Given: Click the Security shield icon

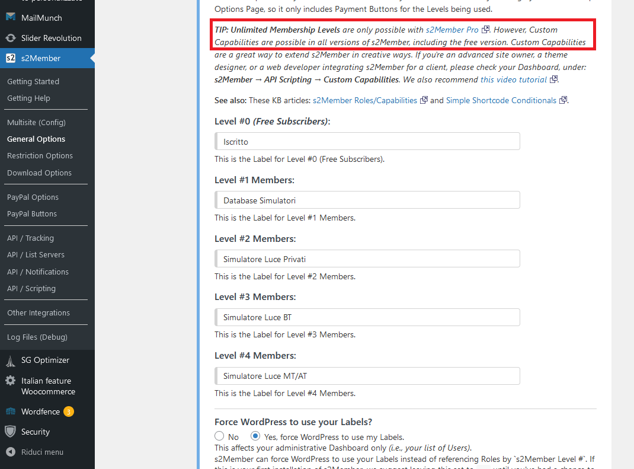Looking at the screenshot, I should pos(11,432).
